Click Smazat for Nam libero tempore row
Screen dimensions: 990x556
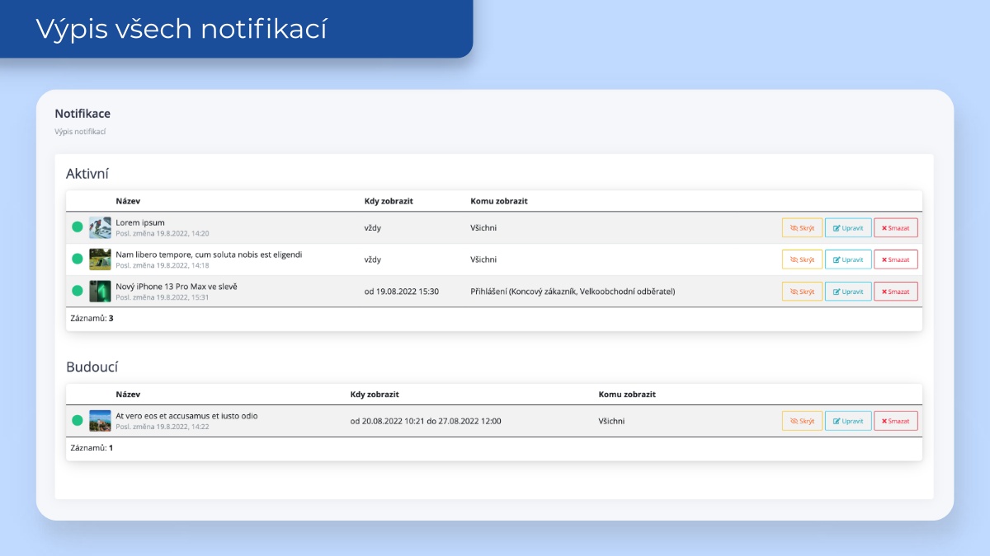(x=895, y=259)
